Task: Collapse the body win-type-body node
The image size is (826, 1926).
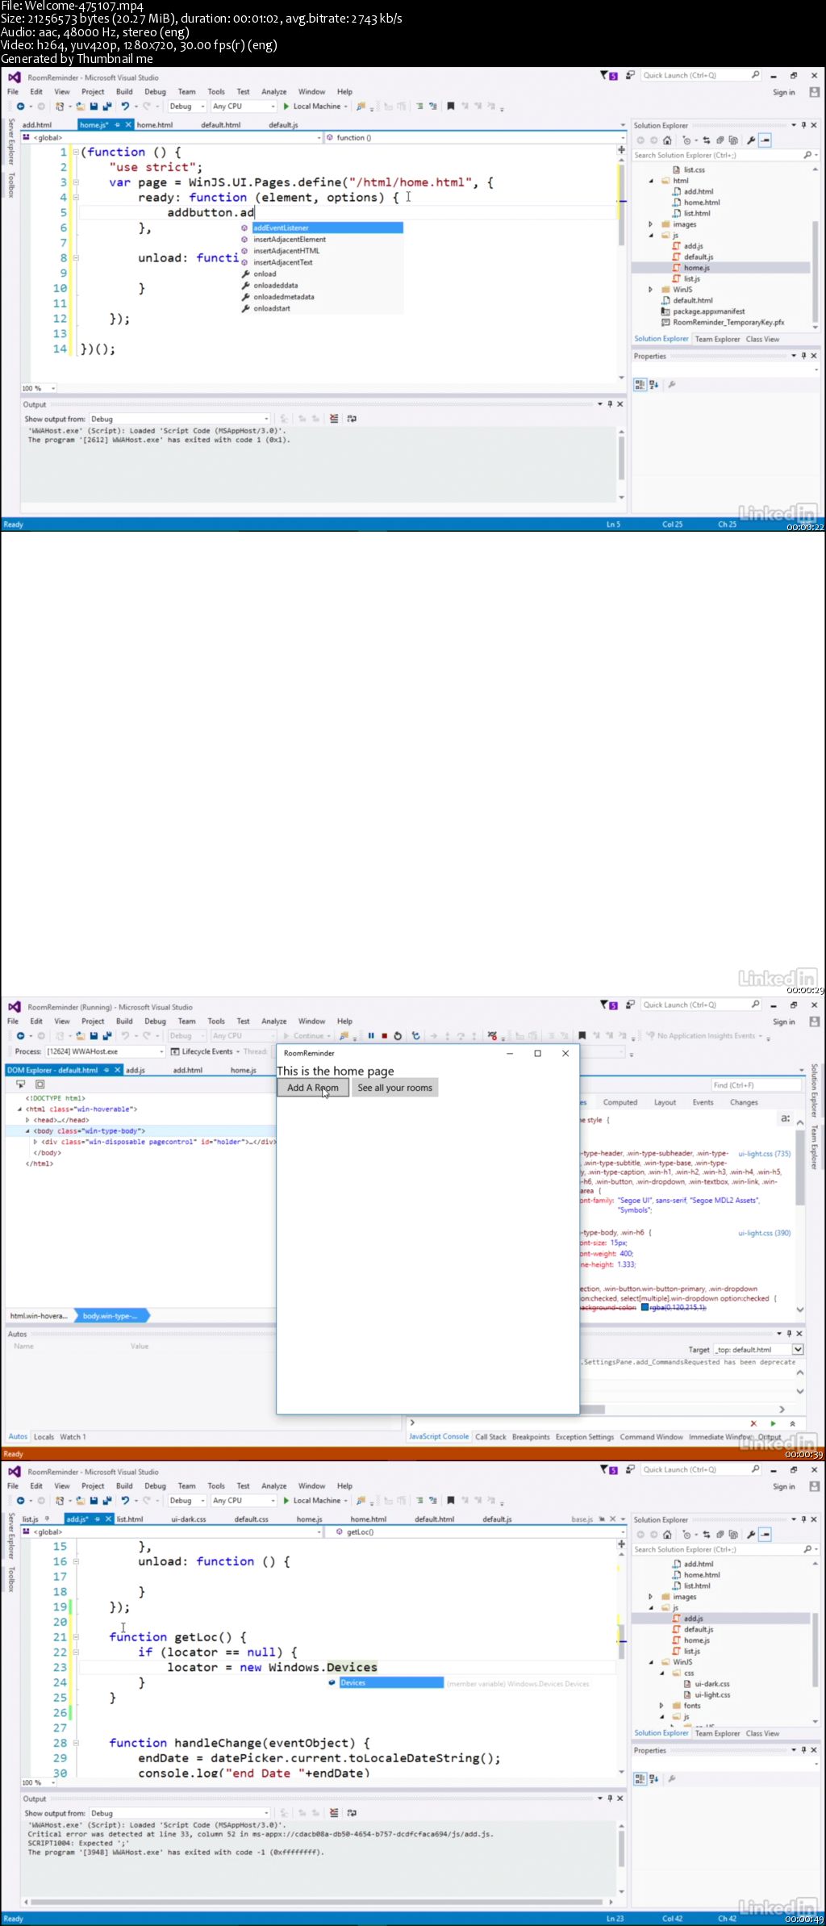Action: point(27,1131)
